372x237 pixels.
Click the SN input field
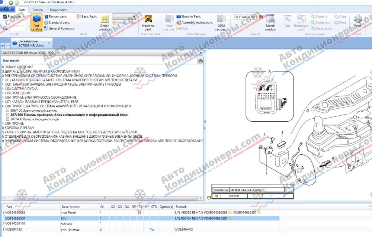(17, 29)
